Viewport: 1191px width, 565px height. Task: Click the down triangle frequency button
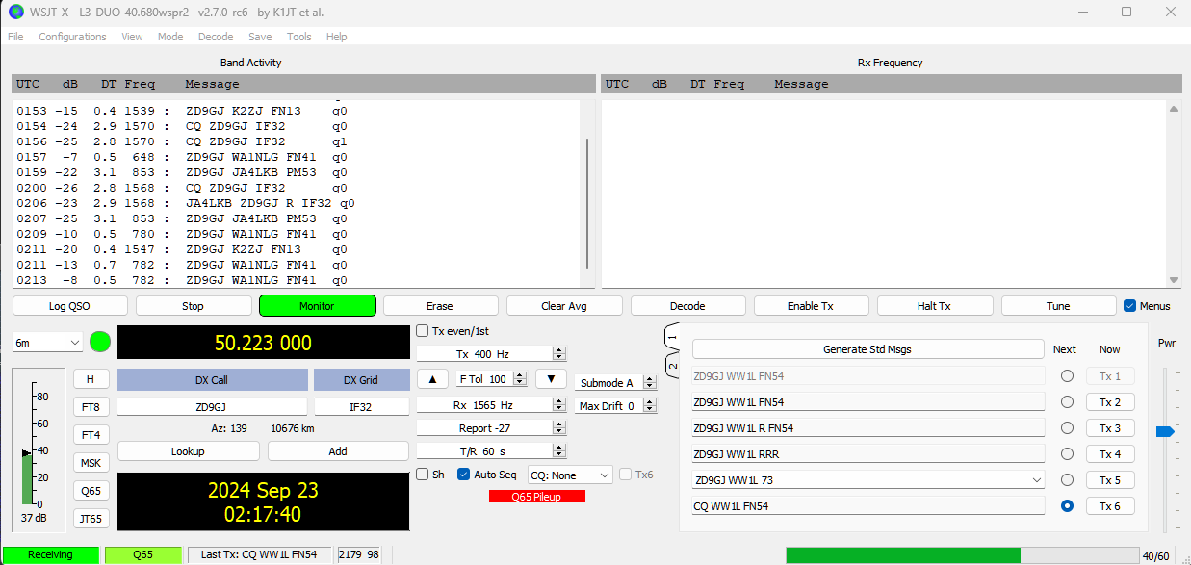click(551, 379)
